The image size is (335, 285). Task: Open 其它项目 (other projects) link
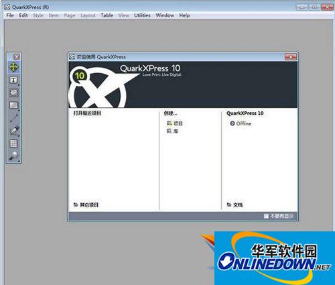click(x=89, y=205)
